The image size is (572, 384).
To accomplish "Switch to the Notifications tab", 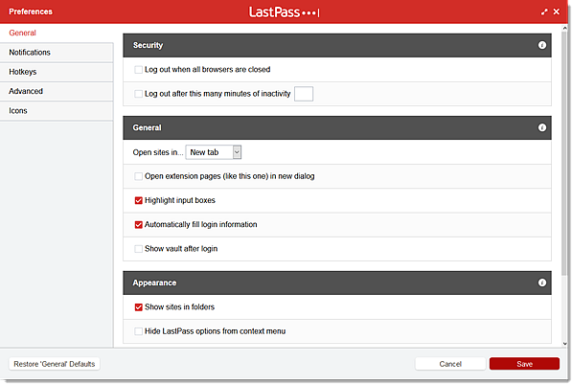I will pyautogui.click(x=57, y=53).
